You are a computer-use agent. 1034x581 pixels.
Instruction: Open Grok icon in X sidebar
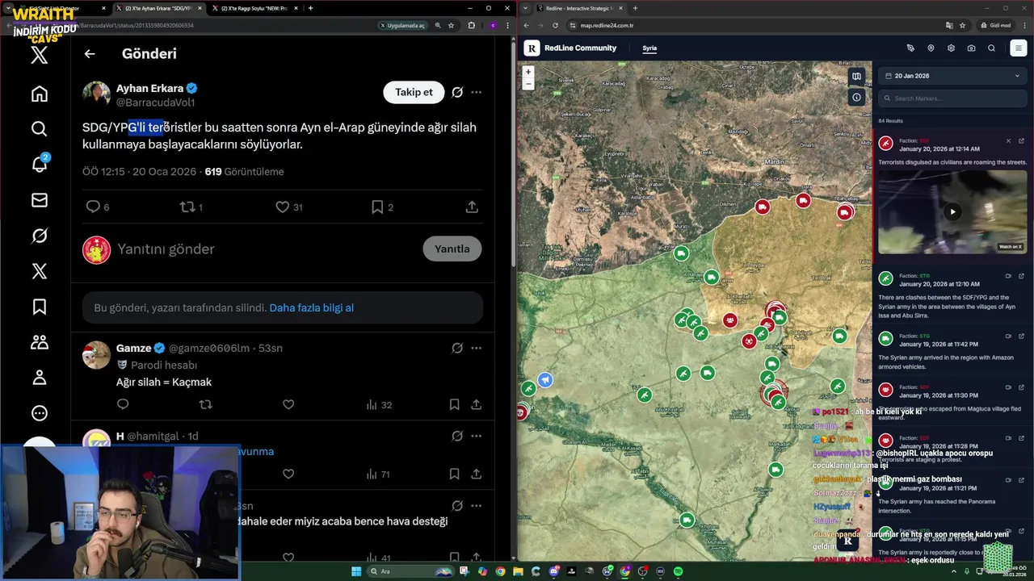click(x=39, y=236)
